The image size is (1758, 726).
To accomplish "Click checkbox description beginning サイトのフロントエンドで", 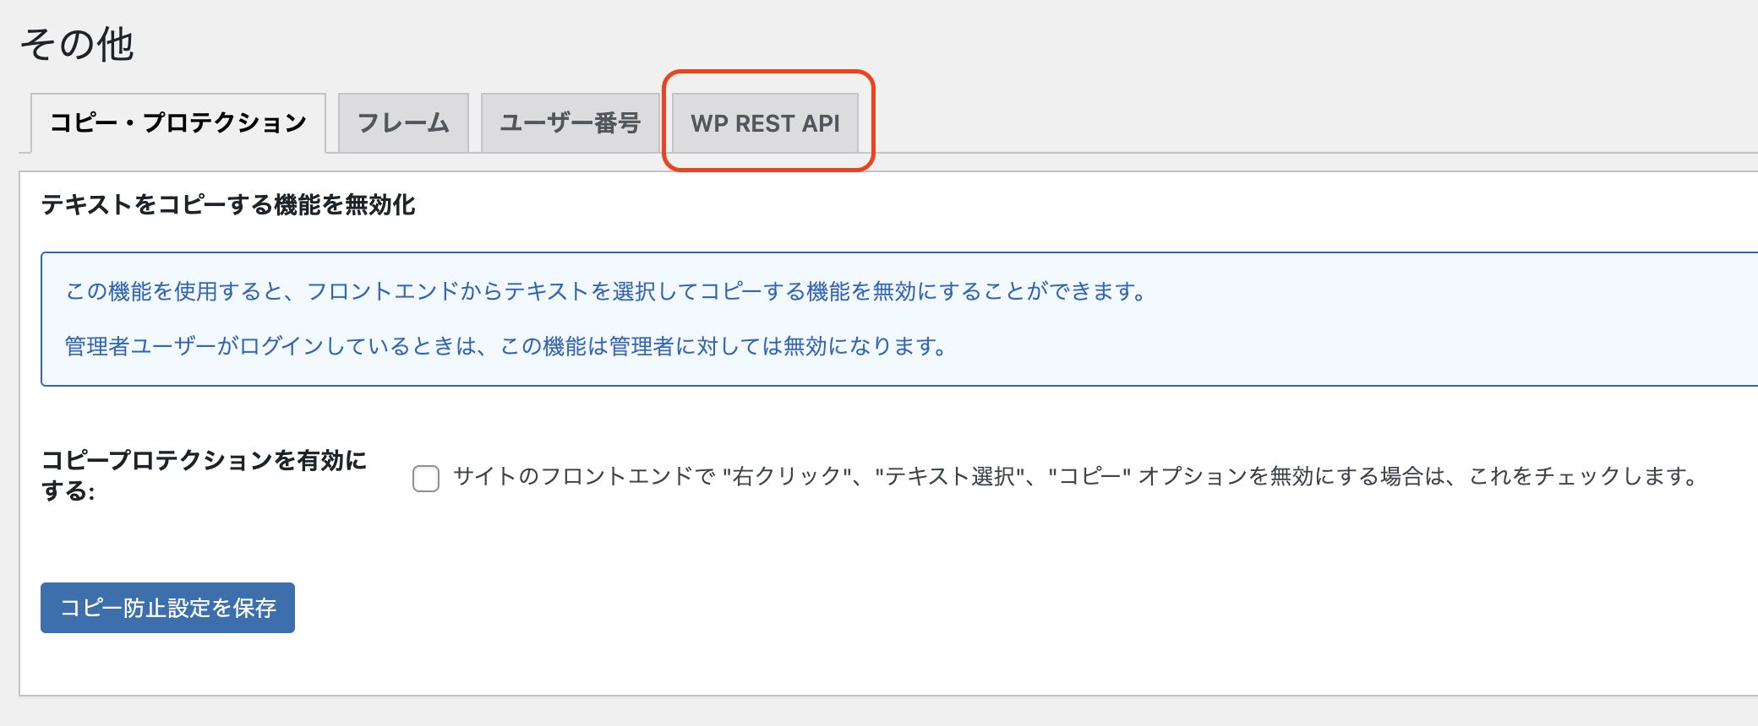I will click(x=1076, y=477).
